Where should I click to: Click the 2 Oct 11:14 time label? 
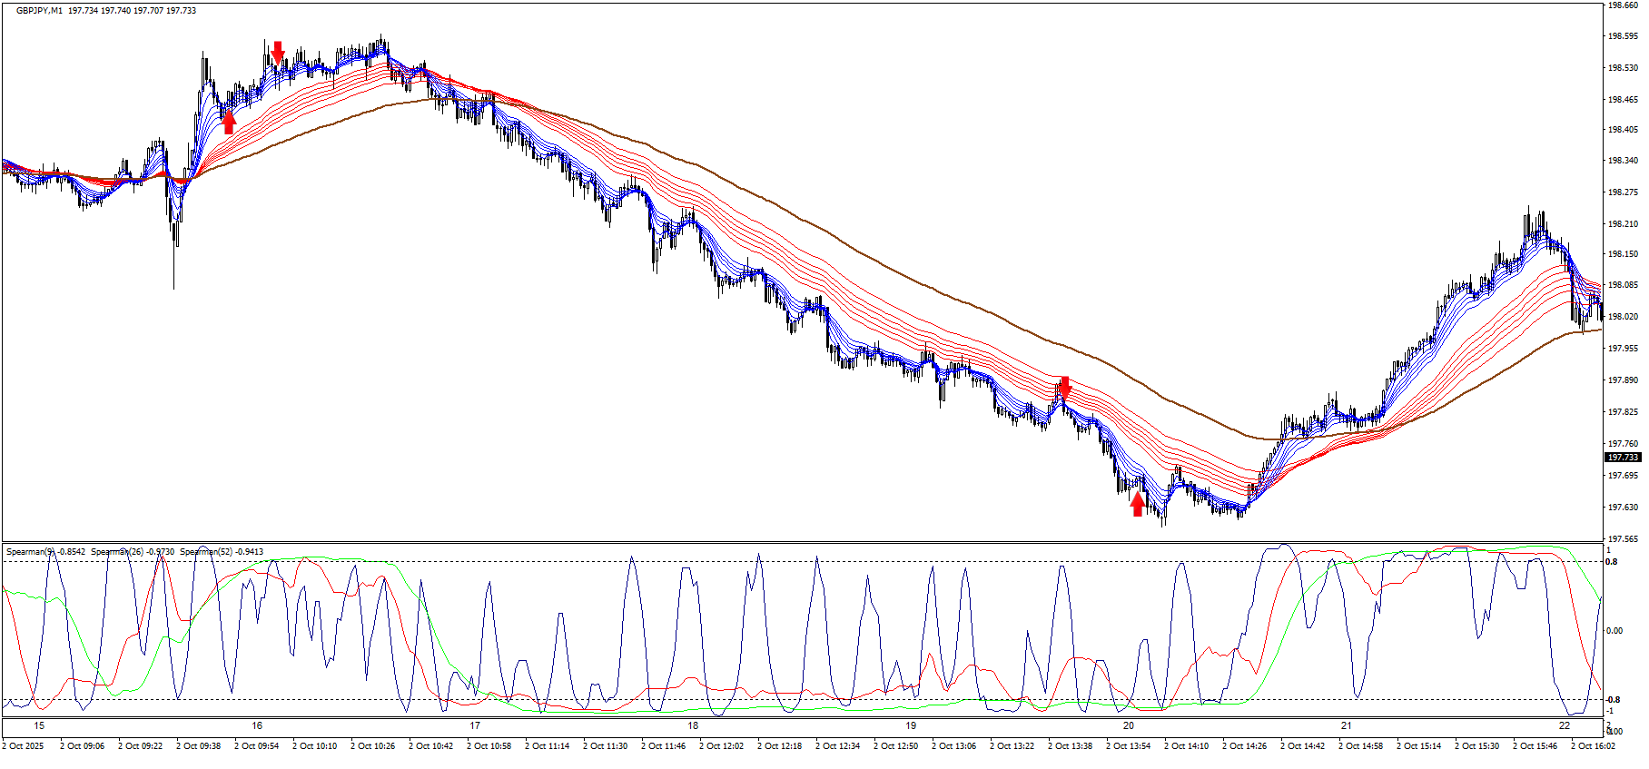pyautogui.click(x=548, y=746)
